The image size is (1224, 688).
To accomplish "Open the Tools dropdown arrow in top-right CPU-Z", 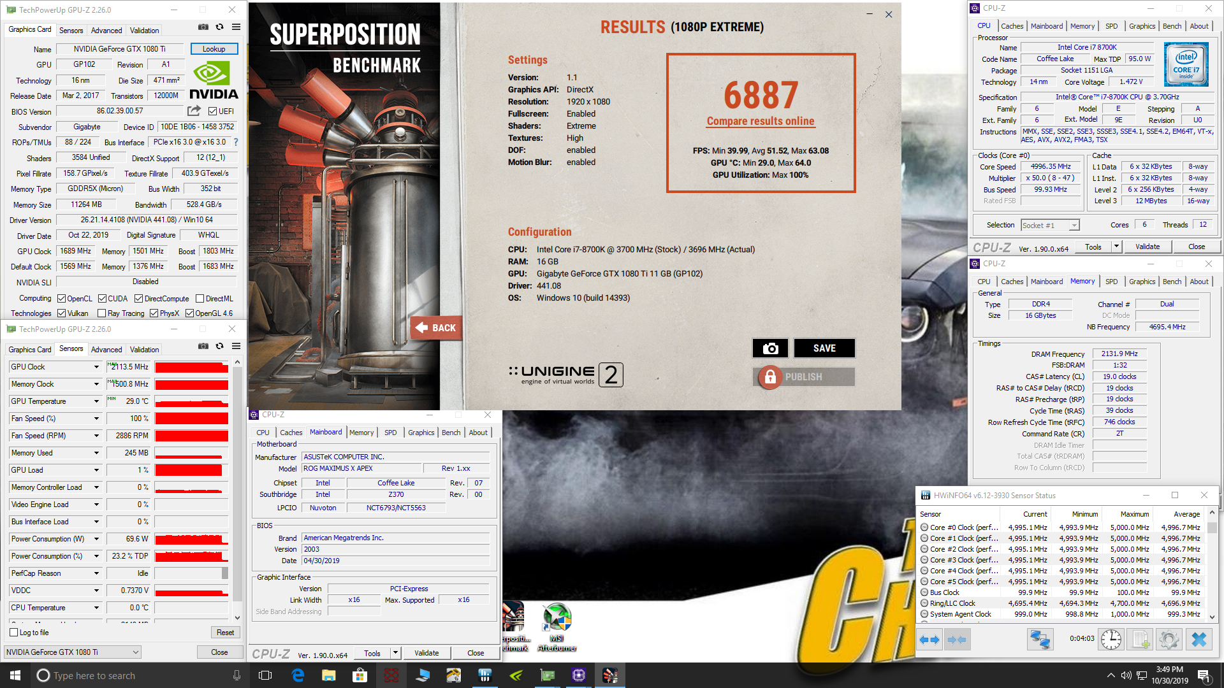I will (1116, 247).
